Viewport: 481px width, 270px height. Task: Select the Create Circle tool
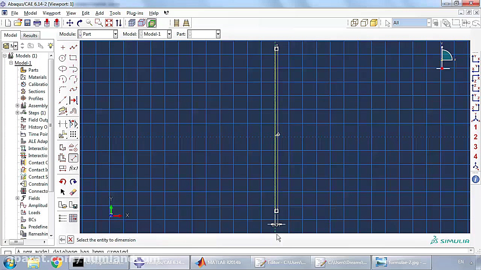click(63, 58)
